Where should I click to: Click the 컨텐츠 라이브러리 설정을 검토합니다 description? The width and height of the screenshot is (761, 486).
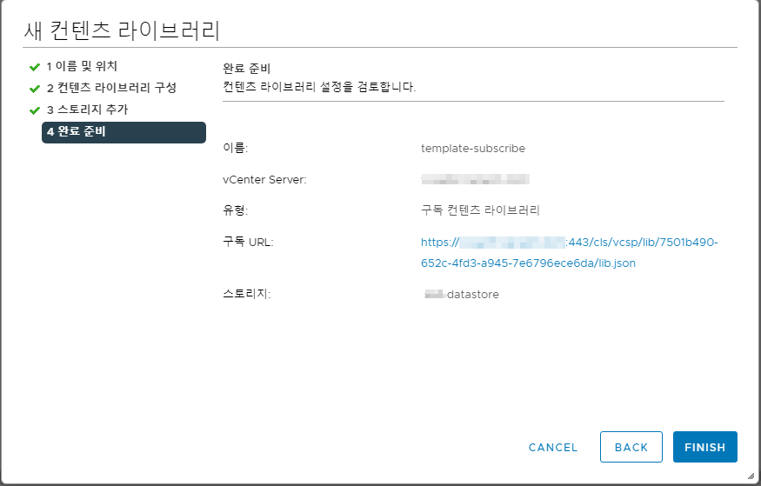tap(319, 87)
